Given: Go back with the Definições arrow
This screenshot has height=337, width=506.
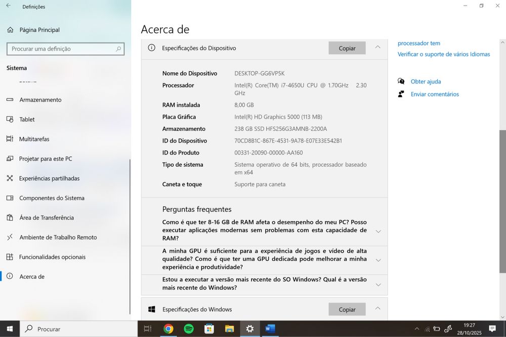Looking at the screenshot, I should (9, 6).
